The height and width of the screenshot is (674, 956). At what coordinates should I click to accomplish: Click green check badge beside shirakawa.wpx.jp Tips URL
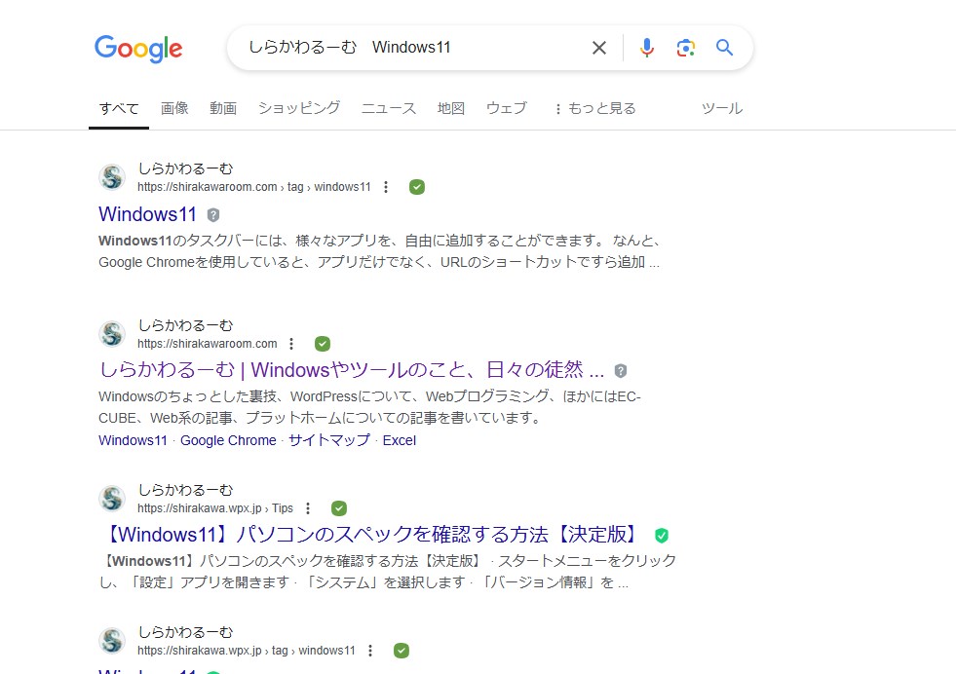339,508
